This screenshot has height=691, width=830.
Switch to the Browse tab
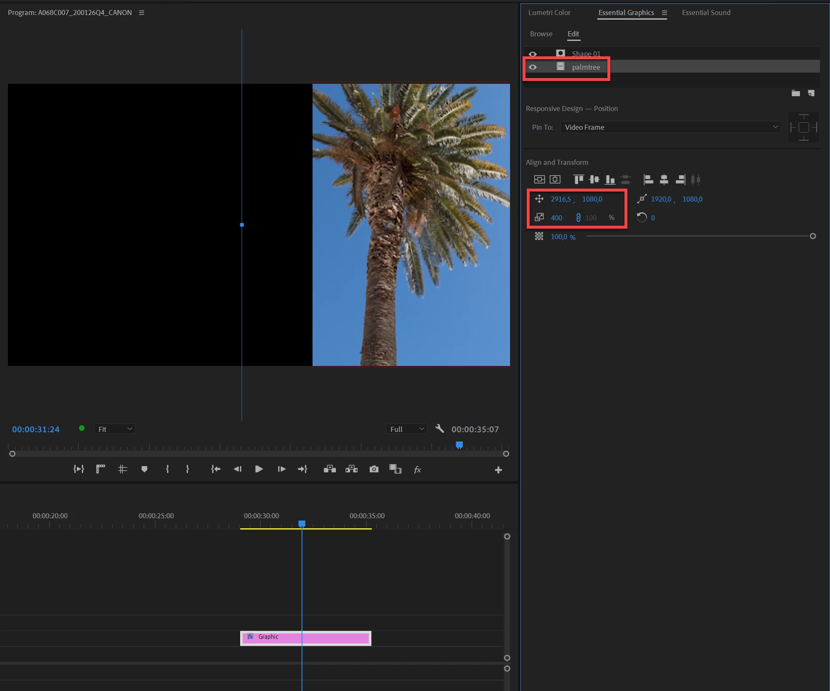[x=541, y=34]
